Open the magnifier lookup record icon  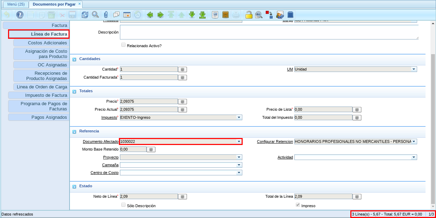95,15
